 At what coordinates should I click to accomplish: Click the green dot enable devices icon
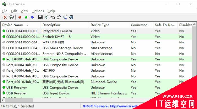click(x=26, y=17)
